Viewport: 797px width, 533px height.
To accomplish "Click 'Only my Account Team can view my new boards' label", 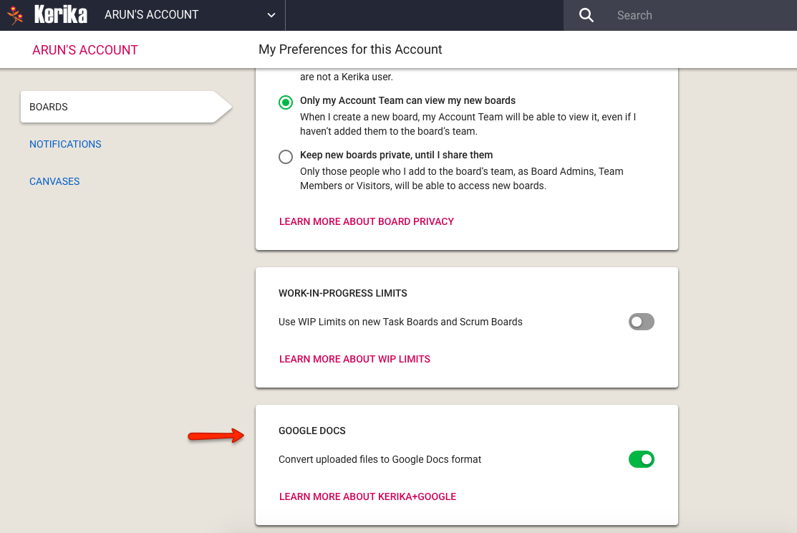I will [407, 100].
